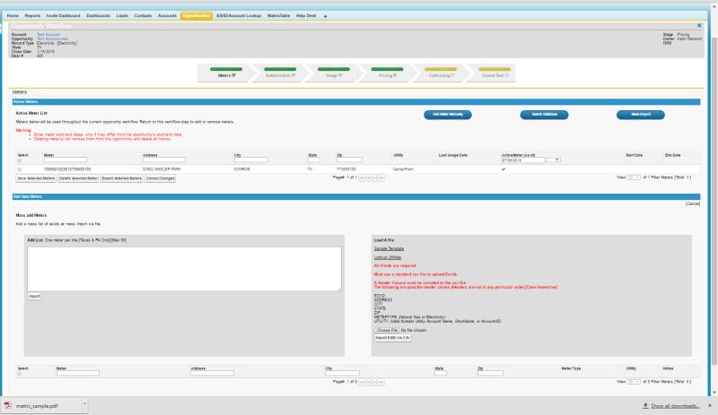The width and height of the screenshot is (718, 415).
Task: Click City filter field in Active Meter List
Action: (x=251, y=160)
